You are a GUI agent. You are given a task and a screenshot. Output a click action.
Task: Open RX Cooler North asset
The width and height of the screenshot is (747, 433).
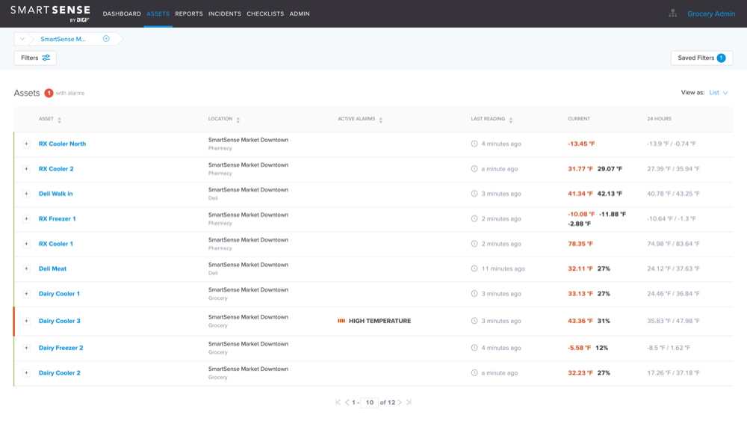[x=63, y=144]
